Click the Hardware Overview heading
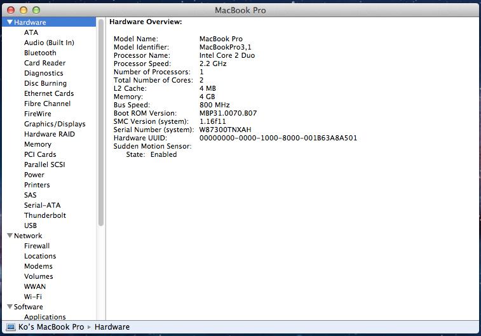 click(x=146, y=22)
